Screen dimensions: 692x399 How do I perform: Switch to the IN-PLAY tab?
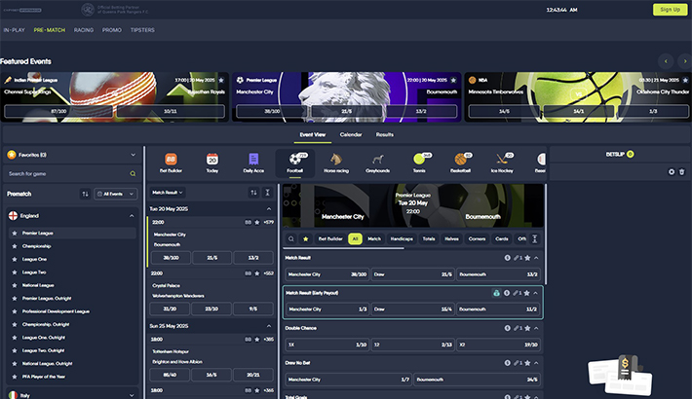coord(14,30)
